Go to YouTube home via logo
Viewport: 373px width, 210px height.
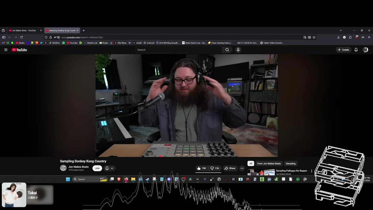tap(19, 50)
